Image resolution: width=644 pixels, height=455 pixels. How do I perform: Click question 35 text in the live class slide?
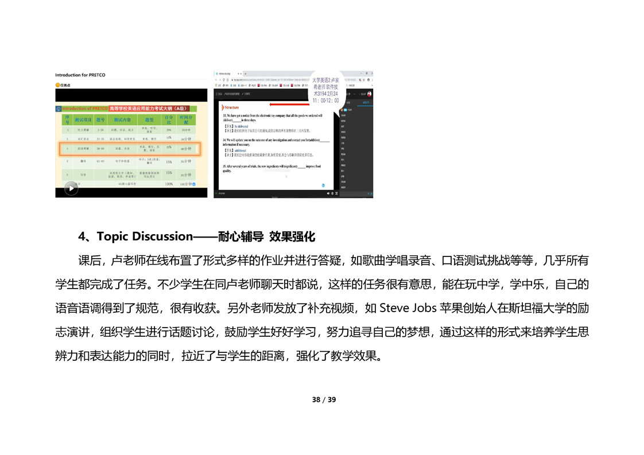(x=271, y=168)
